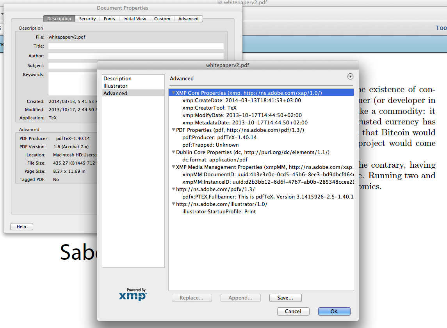Select Description in the XMP sidebar list
This screenshot has height=328, width=447.
[x=133, y=78]
